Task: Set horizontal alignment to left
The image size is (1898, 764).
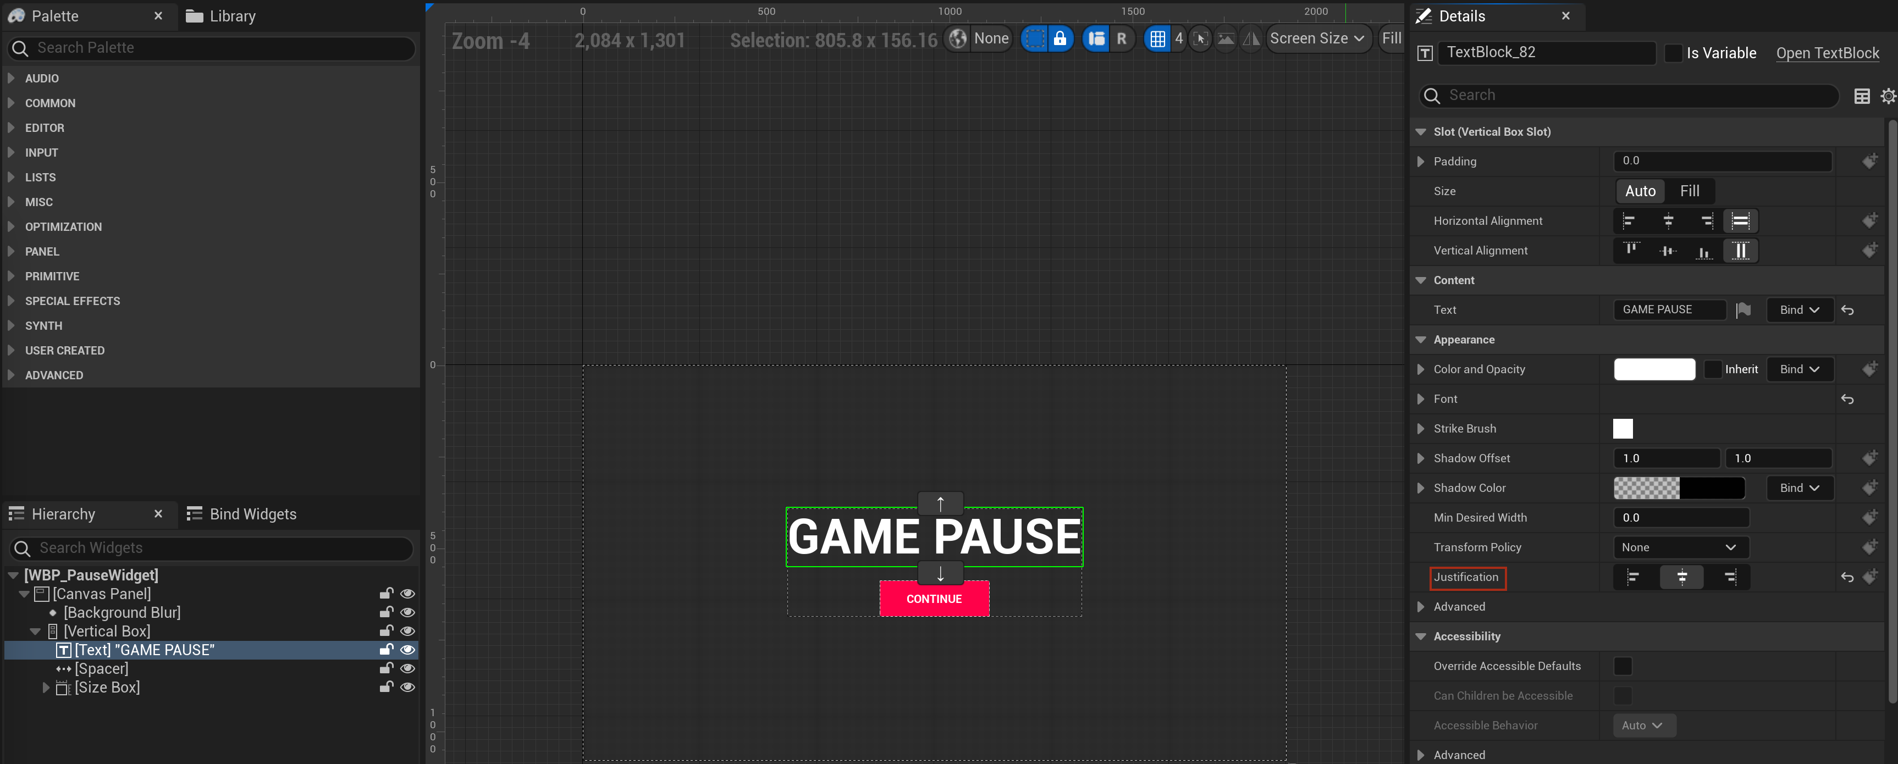Action: [1629, 221]
